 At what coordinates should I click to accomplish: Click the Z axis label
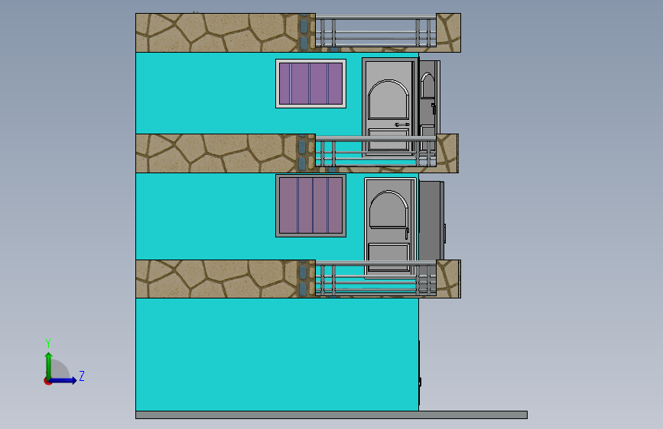(82, 376)
